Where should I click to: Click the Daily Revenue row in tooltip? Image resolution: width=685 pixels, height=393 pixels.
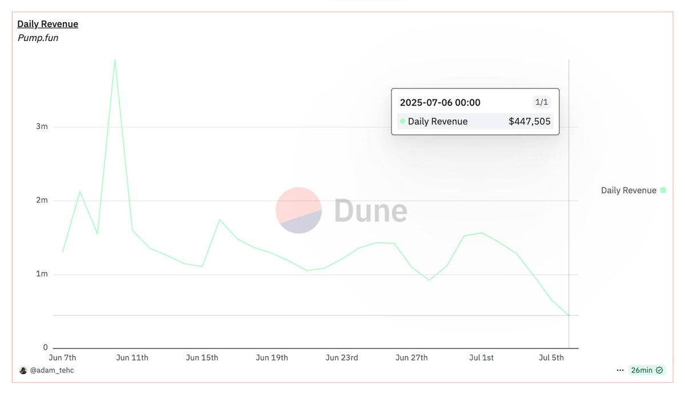click(x=475, y=121)
